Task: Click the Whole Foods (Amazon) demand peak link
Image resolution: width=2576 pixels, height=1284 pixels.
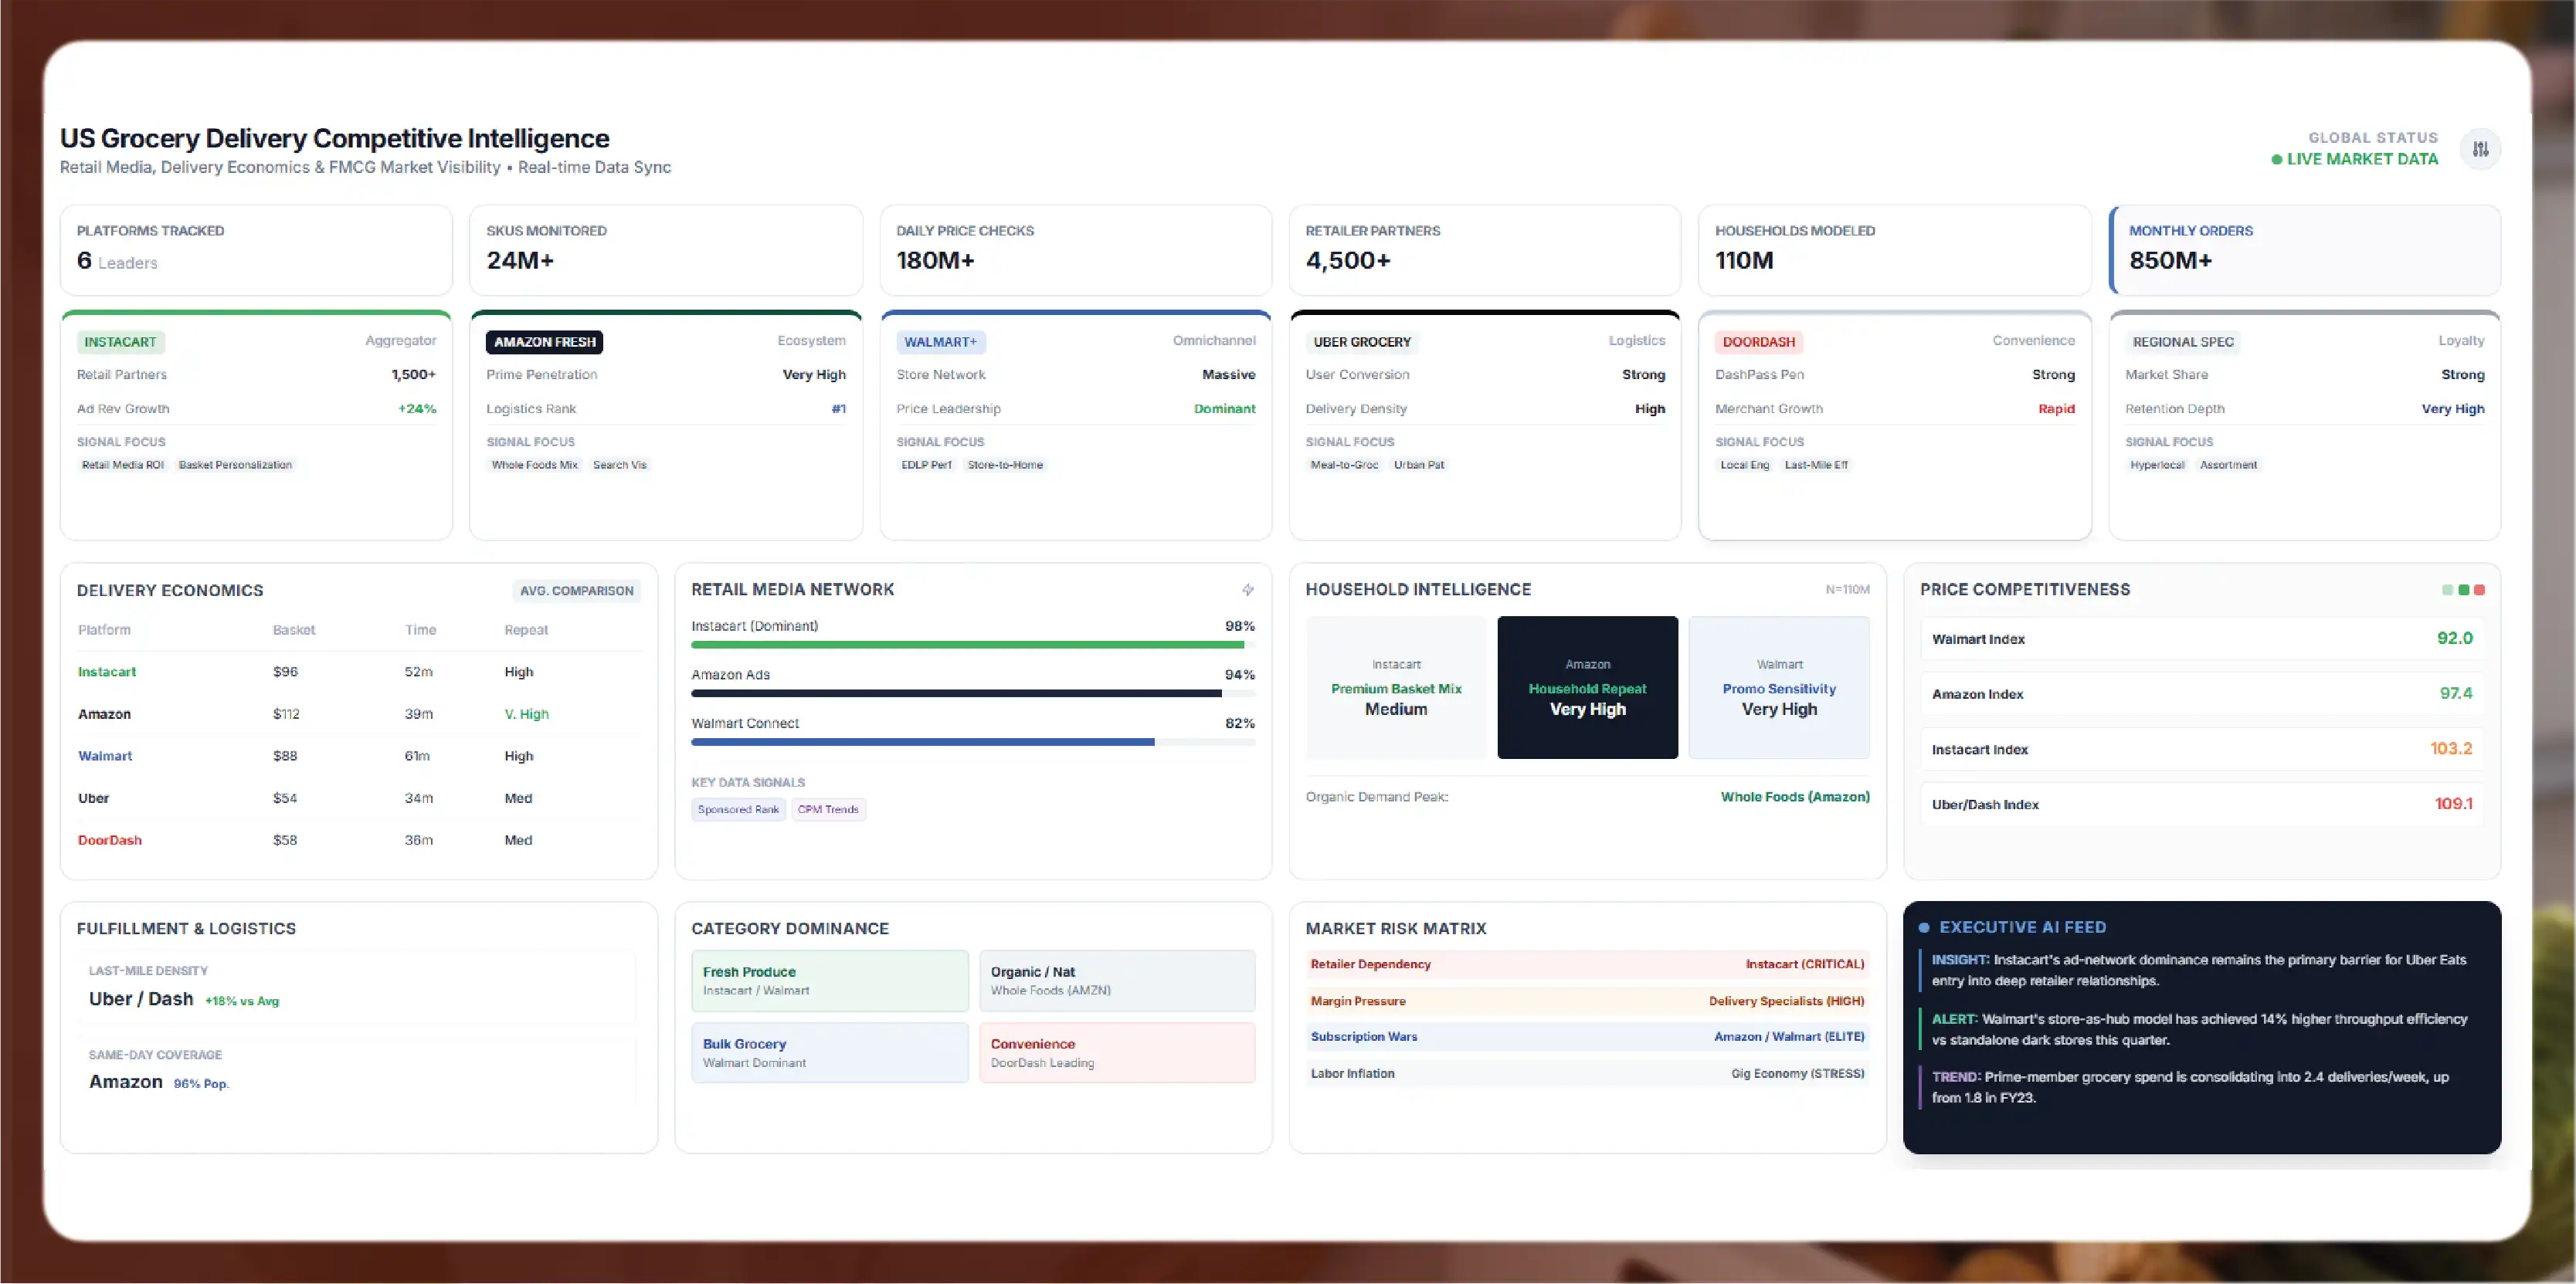Action: tap(1795, 796)
